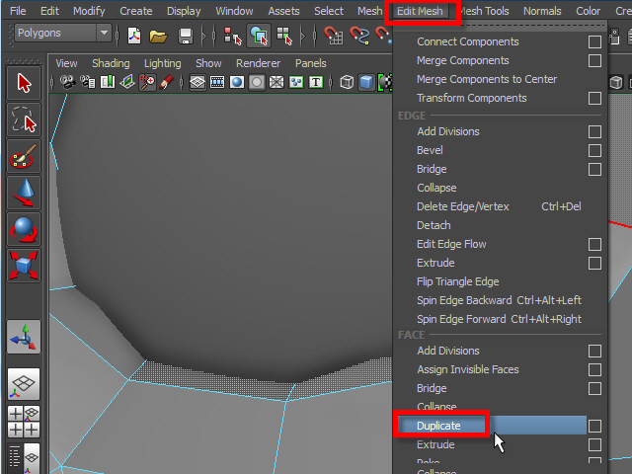Enable snap to grids magnet icon
The height and width of the screenshot is (474, 632).
click(333, 36)
